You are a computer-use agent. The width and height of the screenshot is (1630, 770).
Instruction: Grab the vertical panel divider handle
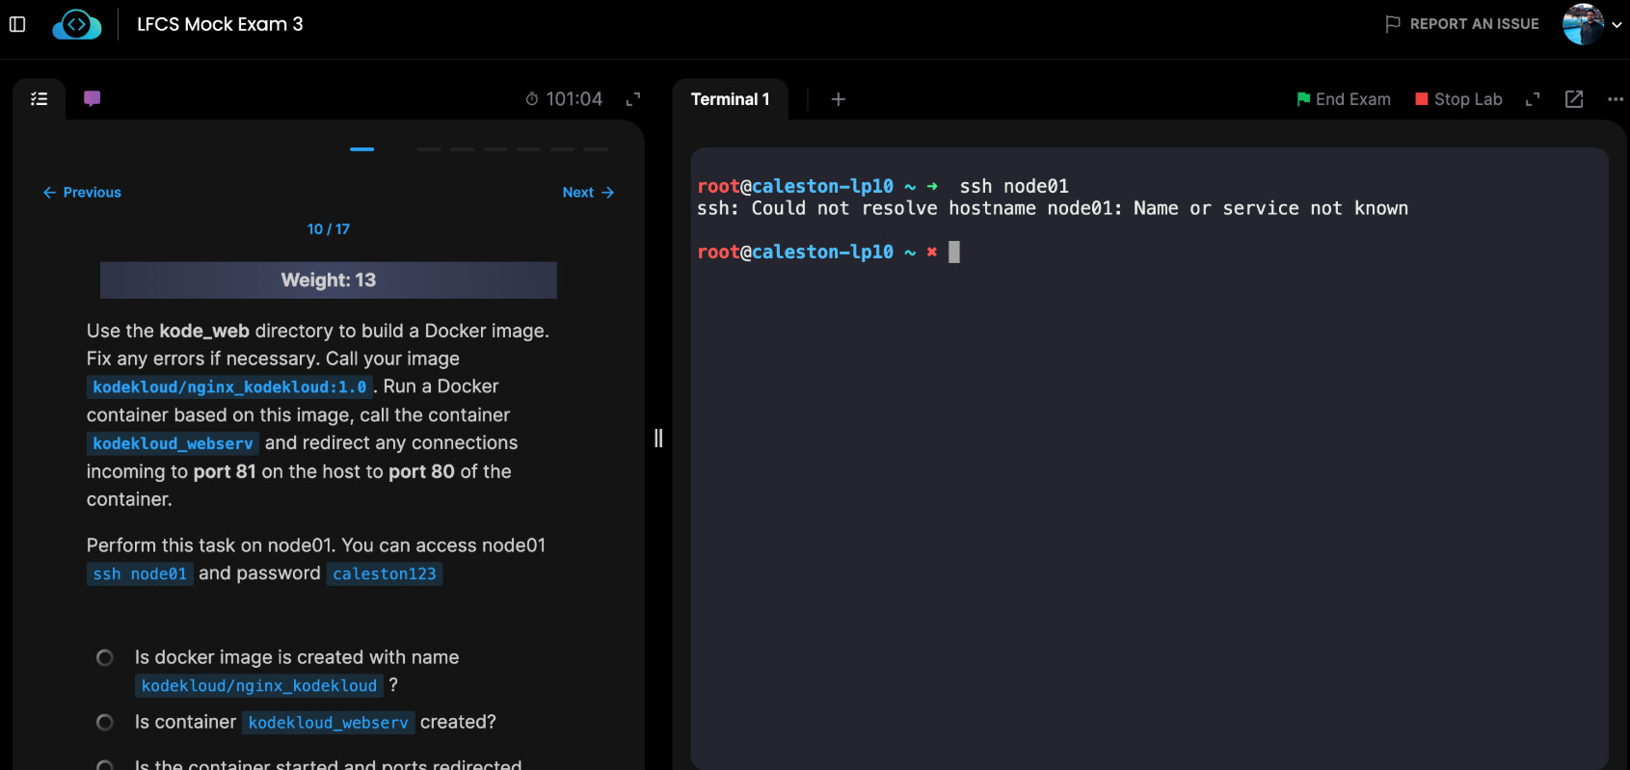(658, 438)
